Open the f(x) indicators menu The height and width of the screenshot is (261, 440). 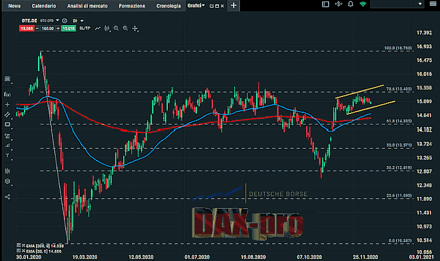[7, 94]
